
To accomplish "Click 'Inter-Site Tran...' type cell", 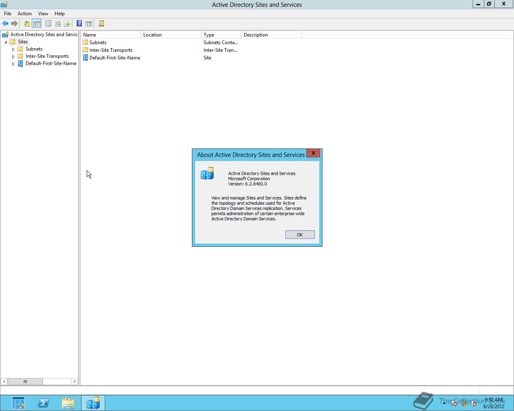I will pyautogui.click(x=220, y=50).
